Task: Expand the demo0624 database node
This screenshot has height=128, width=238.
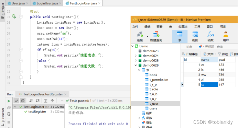Action: (136, 56)
